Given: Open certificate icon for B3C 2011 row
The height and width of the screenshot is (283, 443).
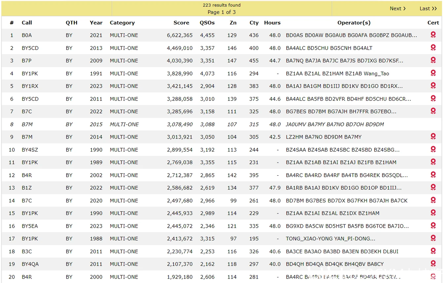Looking at the screenshot, I should tap(433, 251).
